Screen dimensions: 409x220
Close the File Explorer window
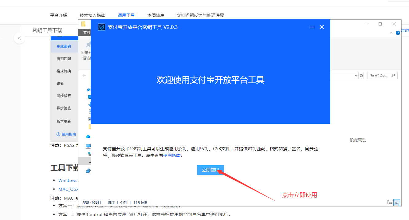tap(394, 24)
